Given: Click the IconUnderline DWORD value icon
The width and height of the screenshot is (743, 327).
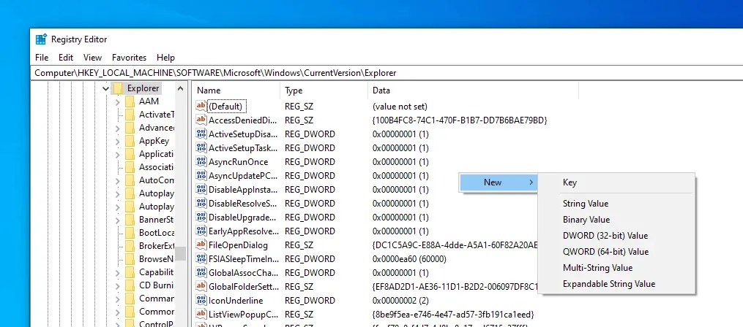Looking at the screenshot, I should coord(201,300).
